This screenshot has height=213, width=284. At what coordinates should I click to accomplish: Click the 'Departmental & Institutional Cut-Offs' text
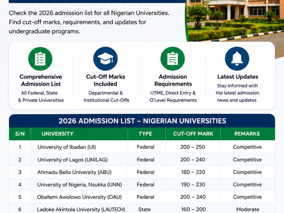pyautogui.click(x=106, y=97)
